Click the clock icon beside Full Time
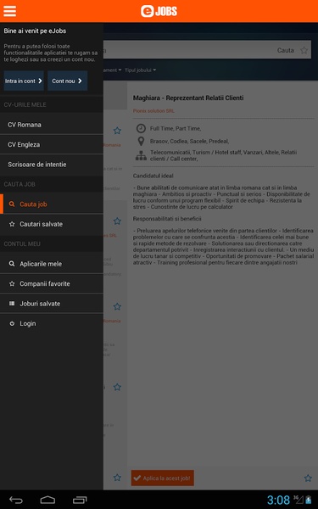Image resolution: width=318 pixels, height=509 pixels. [141, 129]
